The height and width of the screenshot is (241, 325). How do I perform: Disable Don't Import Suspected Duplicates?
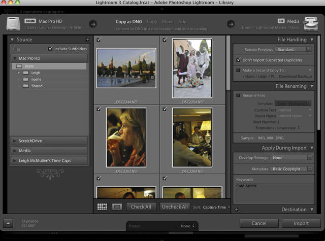[238, 60]
